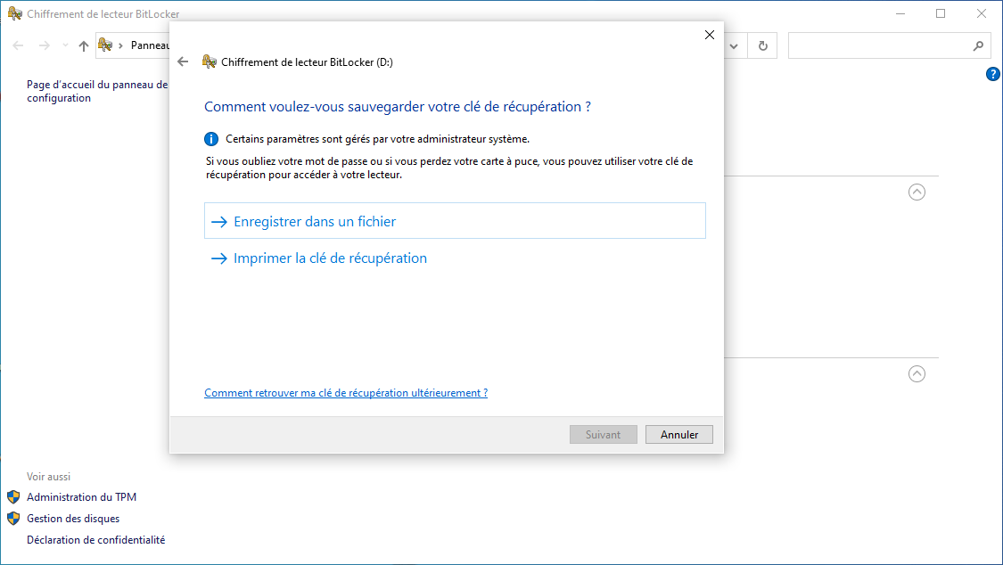Click the Up arrow in the navigation bar
The width and height of the screenshot is (1003, 565).
point(84,45)
